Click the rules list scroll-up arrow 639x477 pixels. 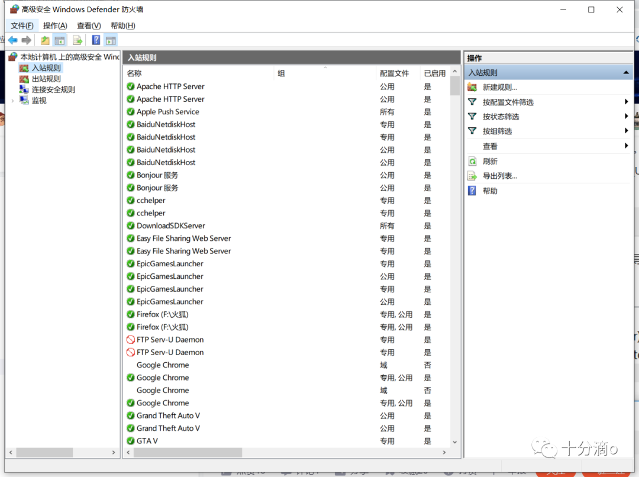(x=455, y=72)
